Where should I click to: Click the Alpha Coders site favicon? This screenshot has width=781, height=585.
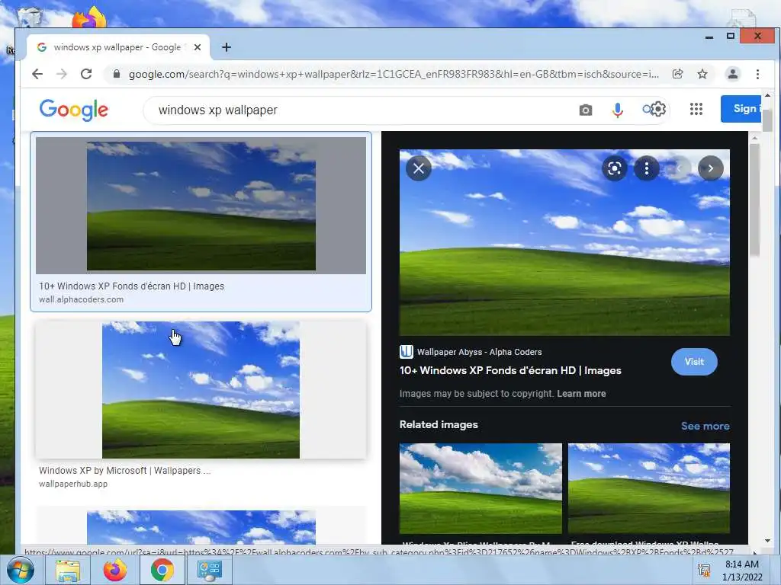point(407,352)
